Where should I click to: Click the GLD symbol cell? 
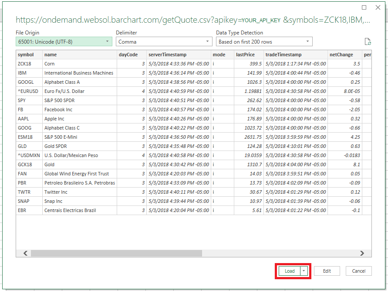[29, 146]
